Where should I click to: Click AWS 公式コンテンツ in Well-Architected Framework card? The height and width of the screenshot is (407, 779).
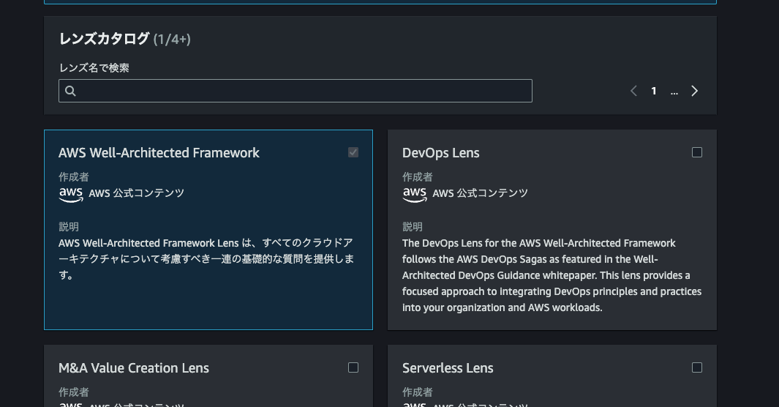[x=136, y=193]
